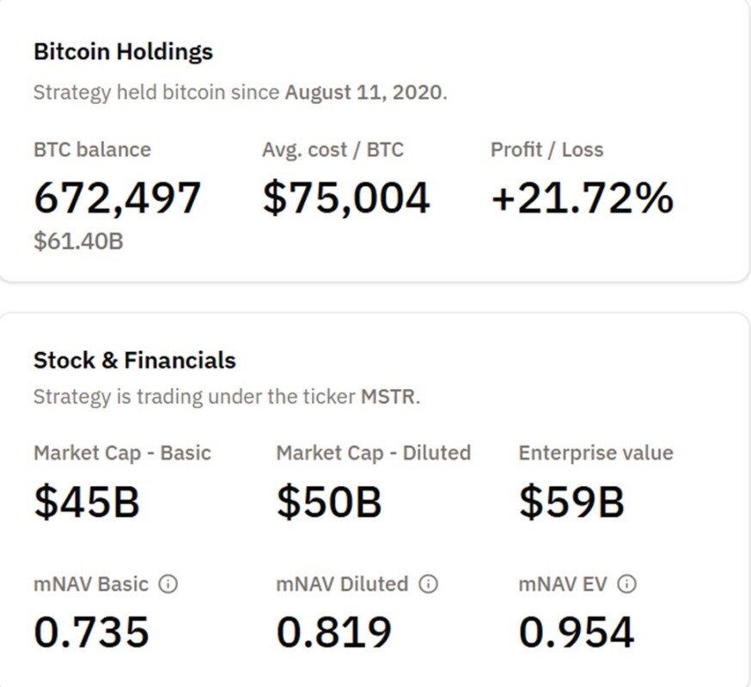Click the Profit / Loss label
Screen dimensions: 751x687
[x=546, y=149]
